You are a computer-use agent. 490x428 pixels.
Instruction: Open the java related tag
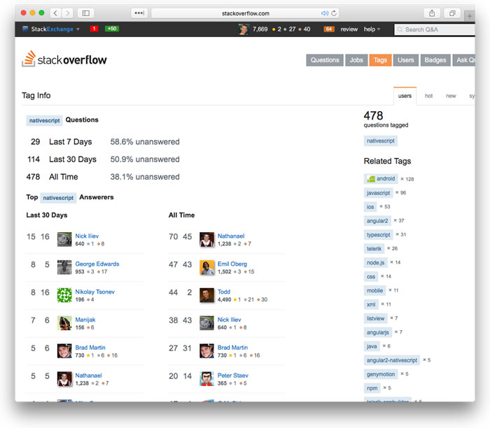tap(372, 346)
